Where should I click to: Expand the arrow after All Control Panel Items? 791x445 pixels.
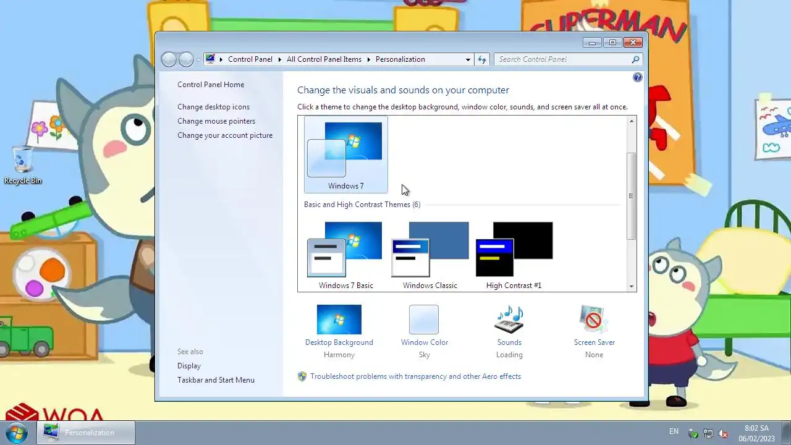(369, 59)
